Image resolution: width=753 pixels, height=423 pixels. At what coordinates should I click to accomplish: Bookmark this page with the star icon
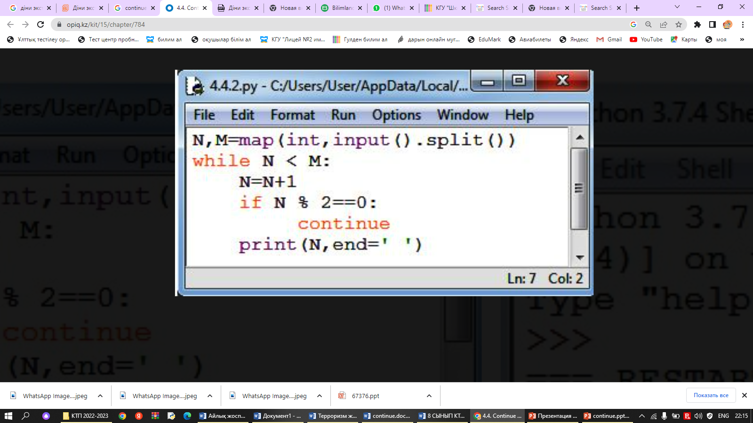tap(679, 24)
